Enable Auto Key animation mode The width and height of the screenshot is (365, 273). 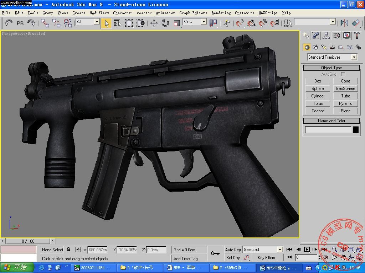(232, 250)
